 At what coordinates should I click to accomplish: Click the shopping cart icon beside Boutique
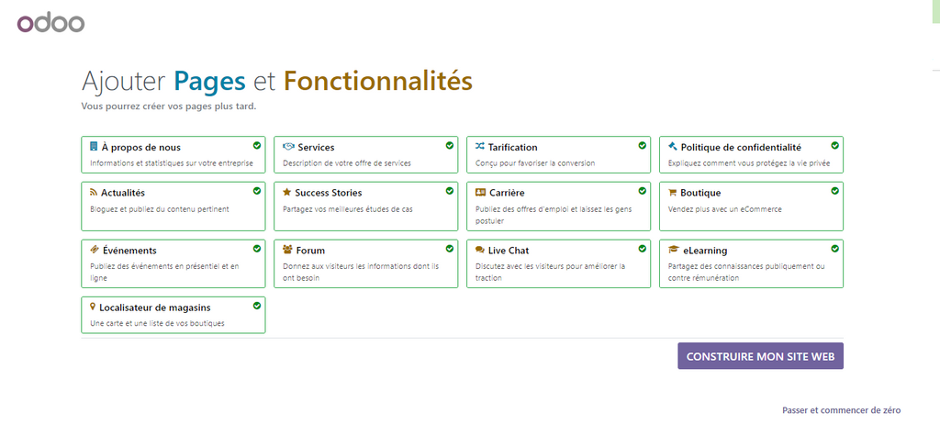click(673, 193)
